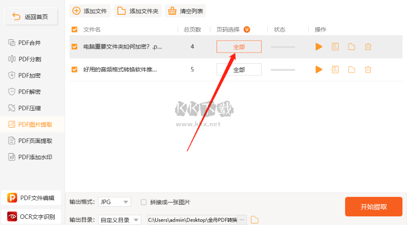Click the 操作 column header
The width and height of the screenshot is (407, 225).
coord(320,30)
